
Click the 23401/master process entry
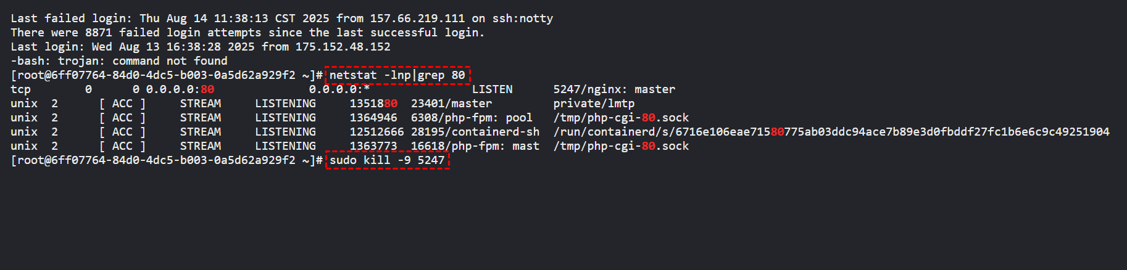(x=452, y=104)
